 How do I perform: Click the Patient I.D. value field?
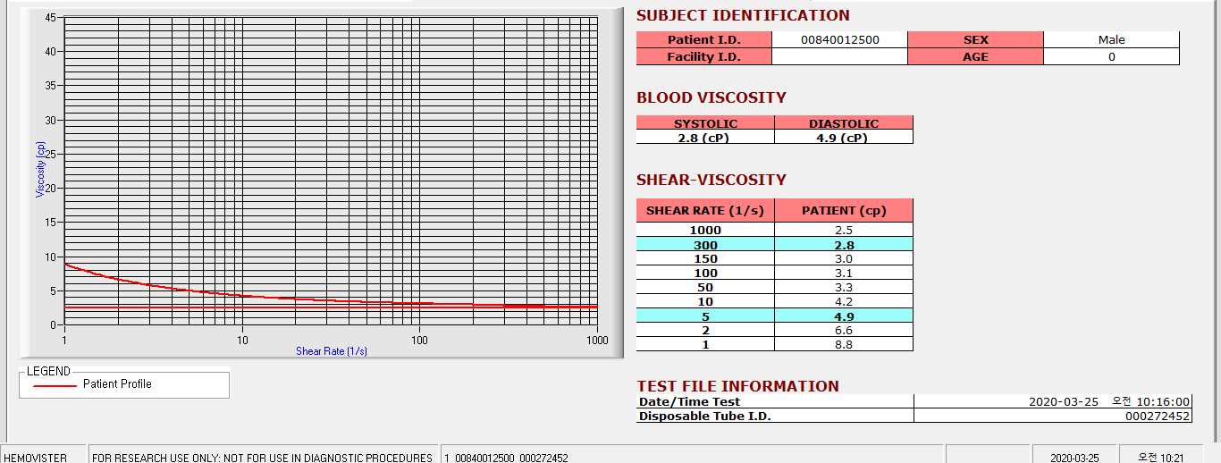pyautogui.click(x=839, y=39)
